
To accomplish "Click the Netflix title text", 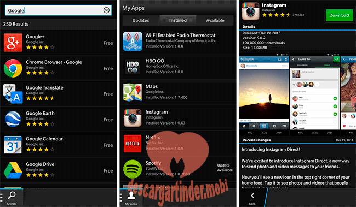I will click(x=153, y=138).
